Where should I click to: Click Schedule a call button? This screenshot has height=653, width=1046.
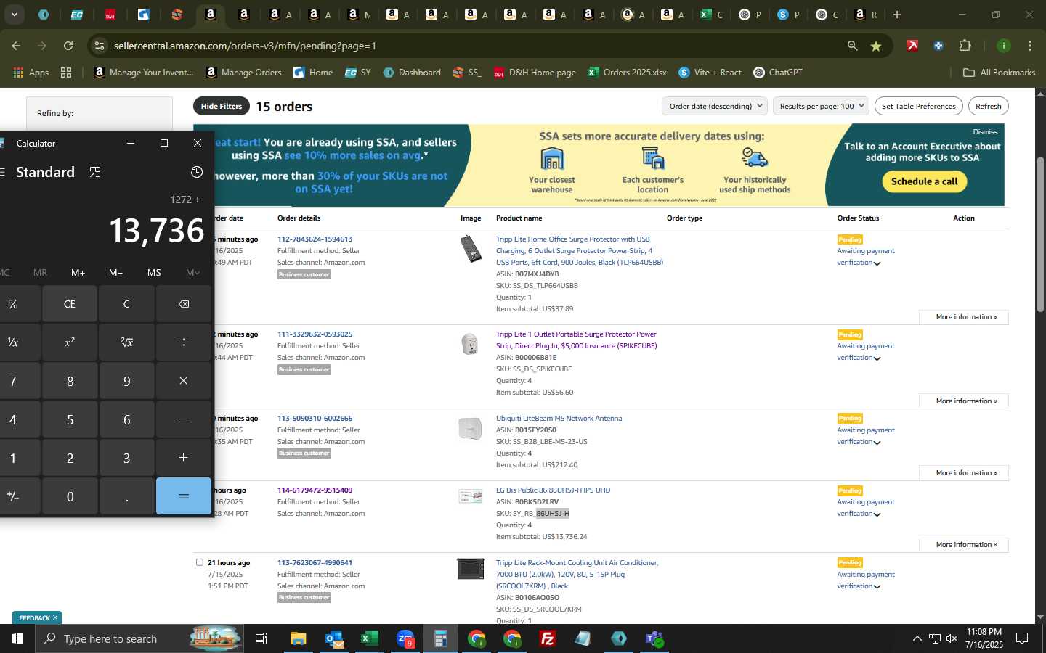point(925,181)
